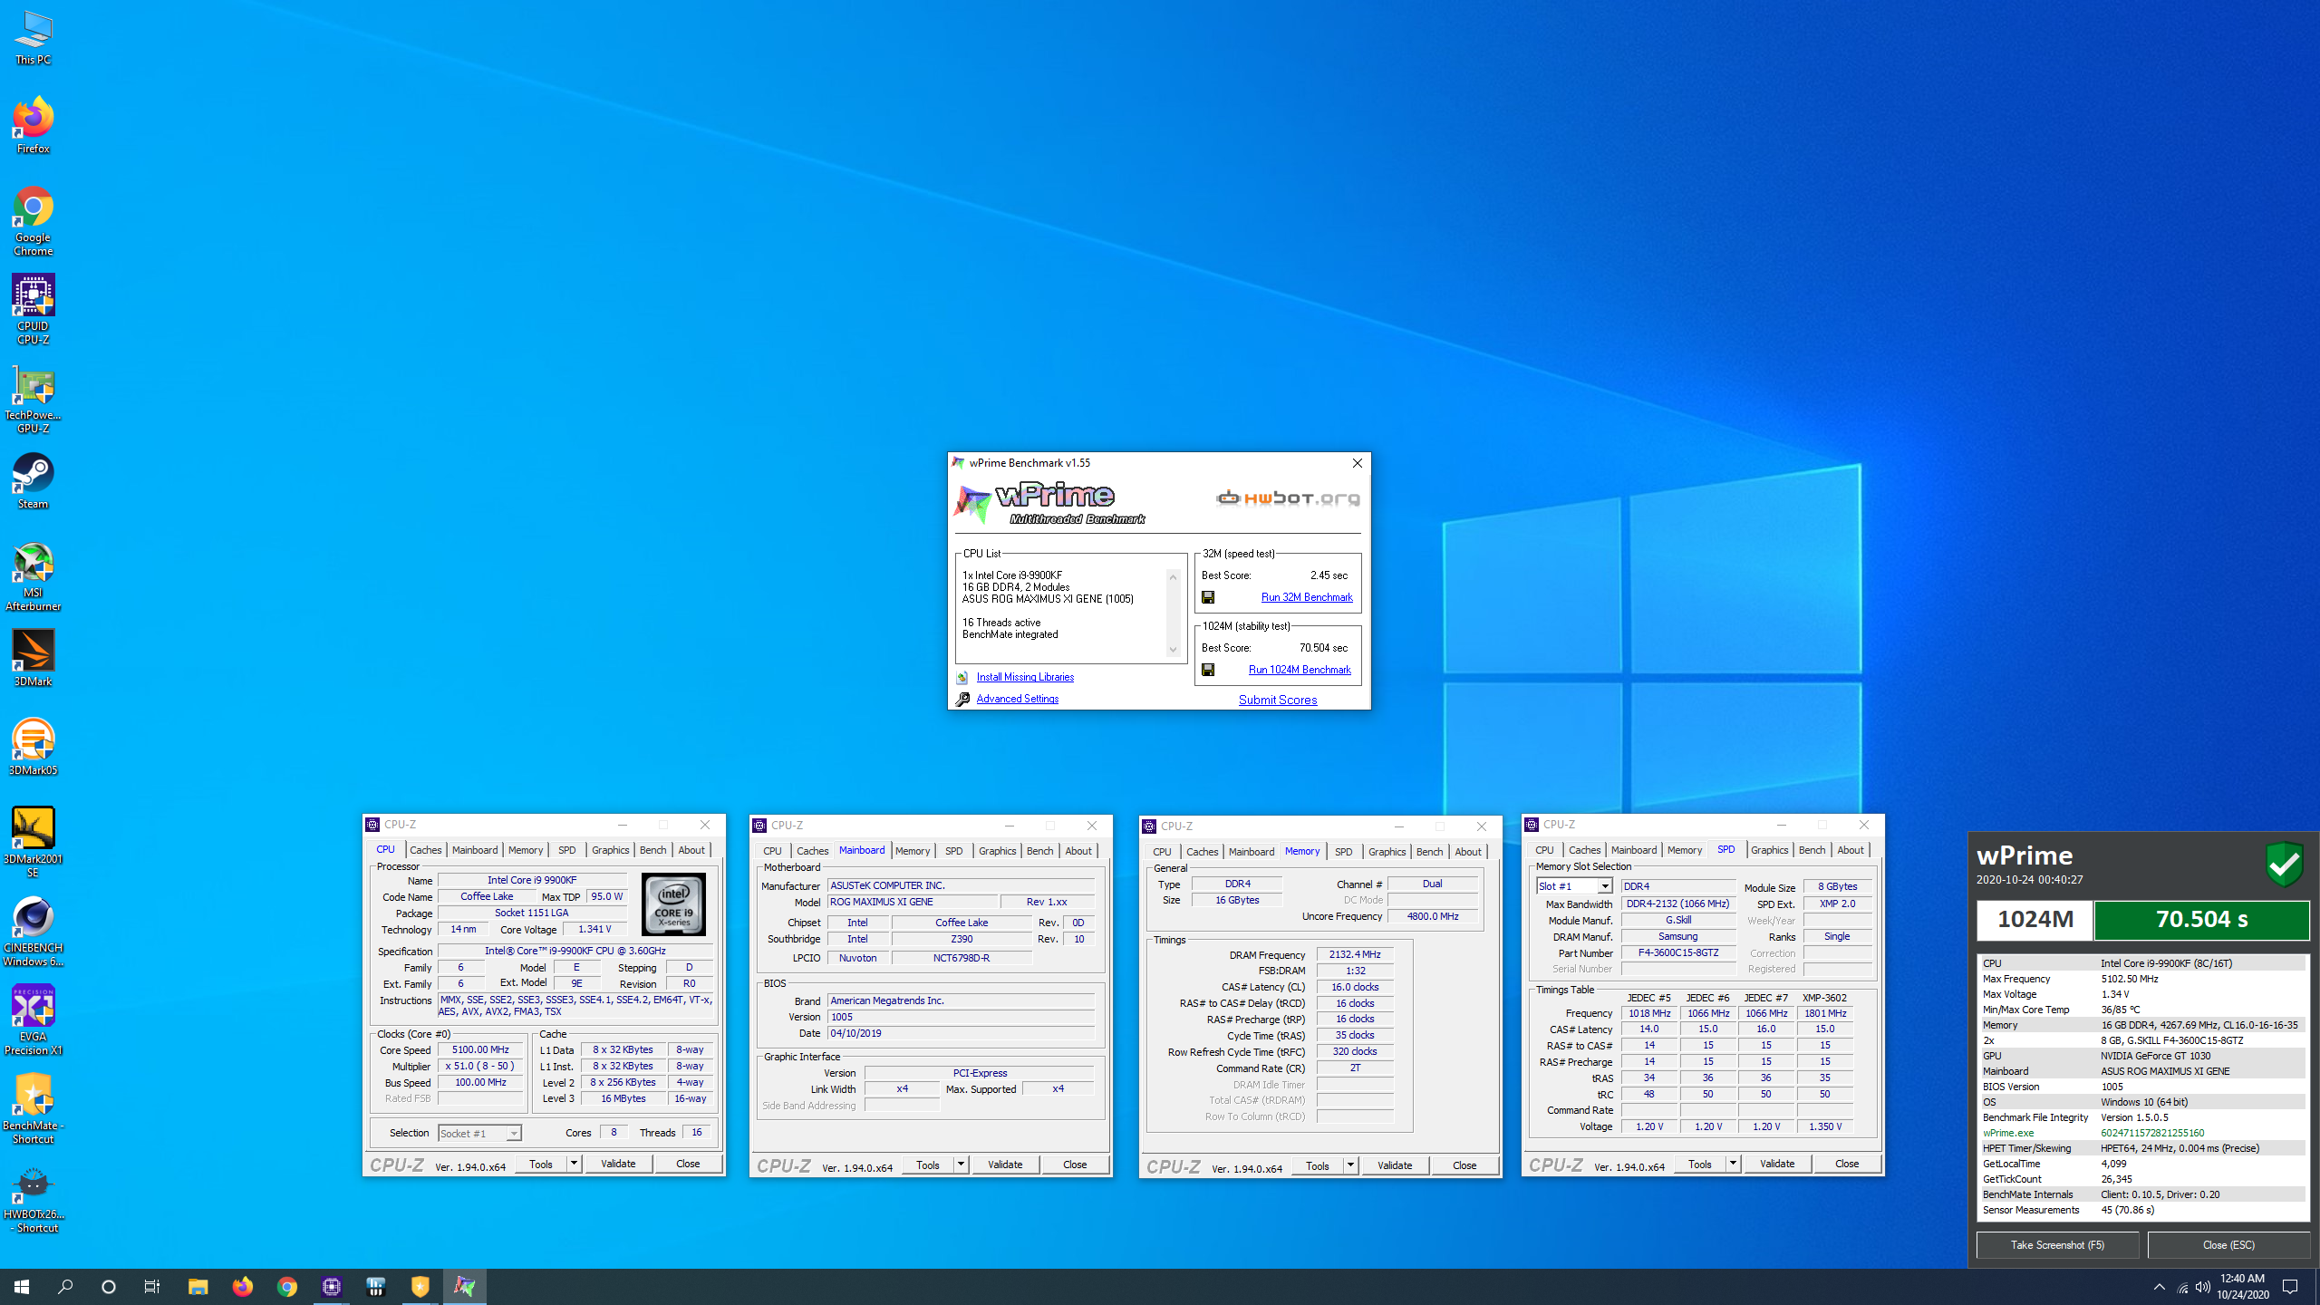Expand Tools dropdown arrow in Mainboard window
2320x1305 pixels.
click(x=961, y=1165)
